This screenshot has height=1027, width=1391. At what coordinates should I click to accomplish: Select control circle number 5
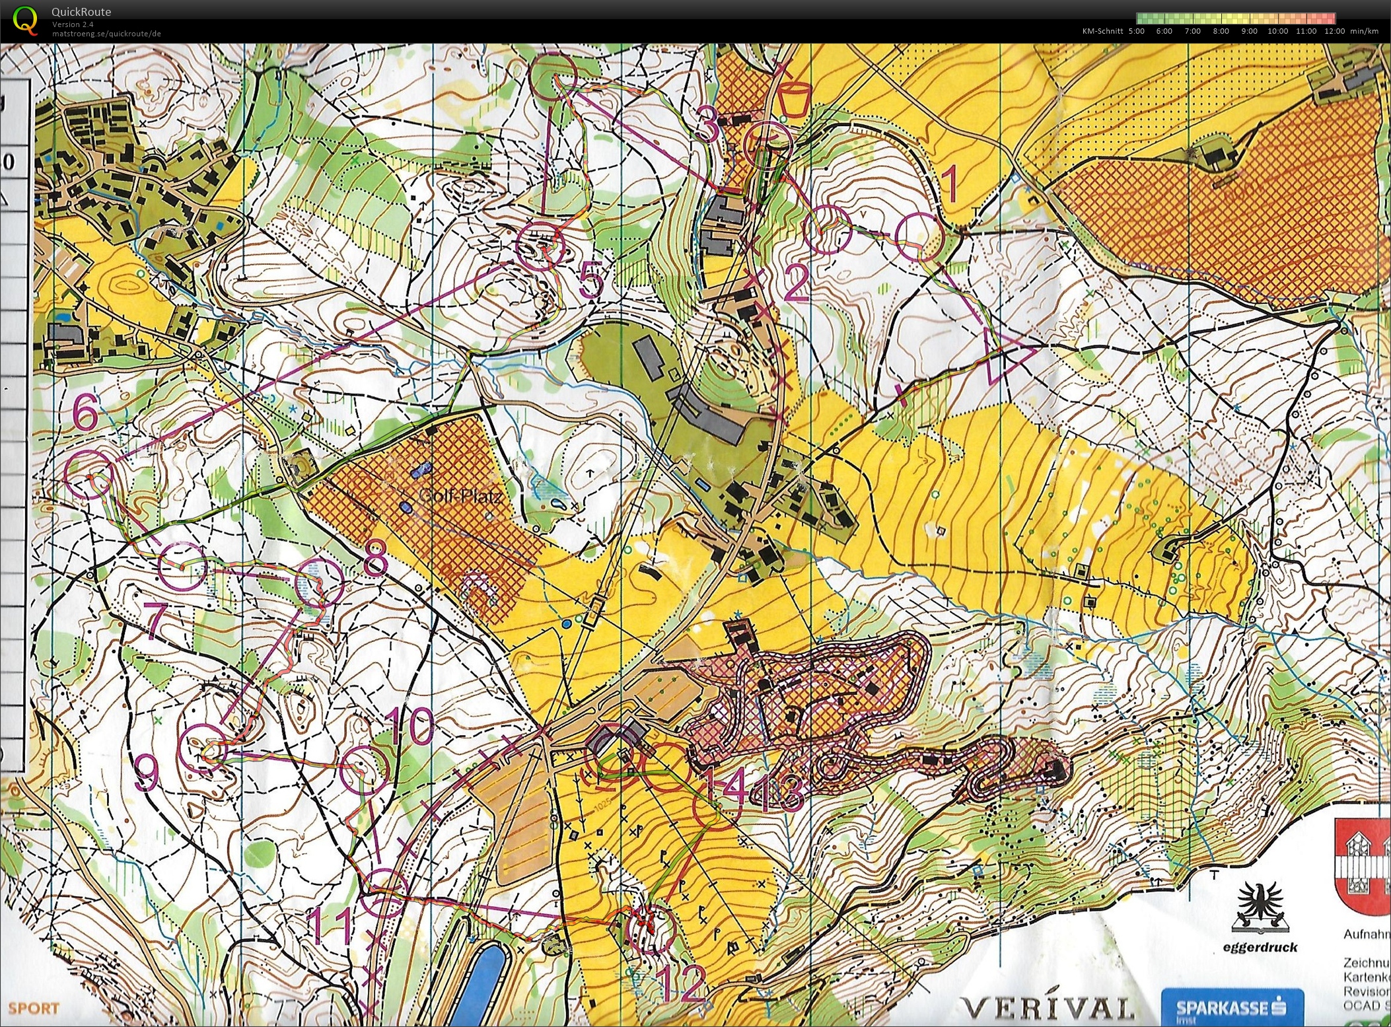[540, 246]
